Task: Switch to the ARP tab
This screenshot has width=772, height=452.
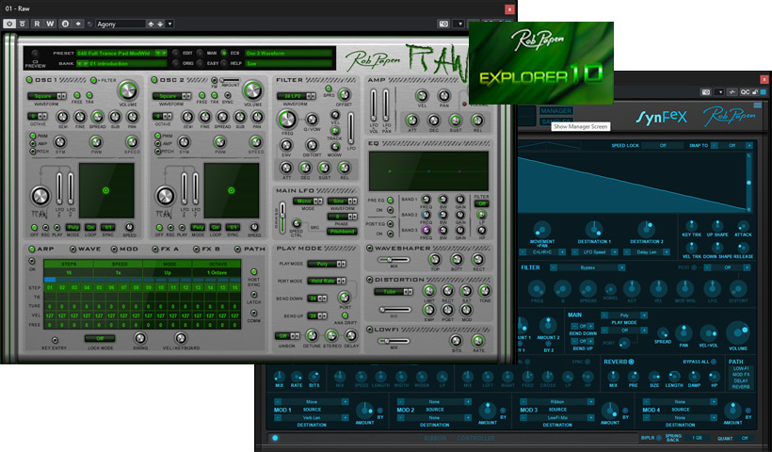Action: (x=41, y=250)
